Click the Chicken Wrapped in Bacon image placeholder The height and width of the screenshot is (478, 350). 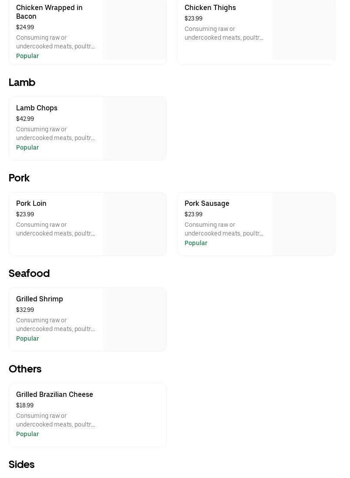135,30
